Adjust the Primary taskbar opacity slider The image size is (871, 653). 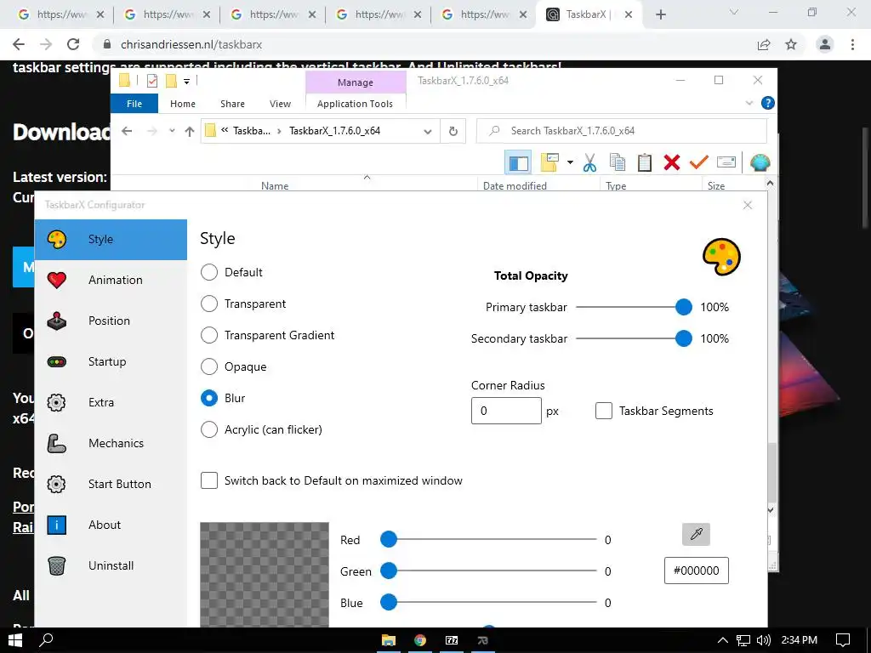tap(633, 307)
